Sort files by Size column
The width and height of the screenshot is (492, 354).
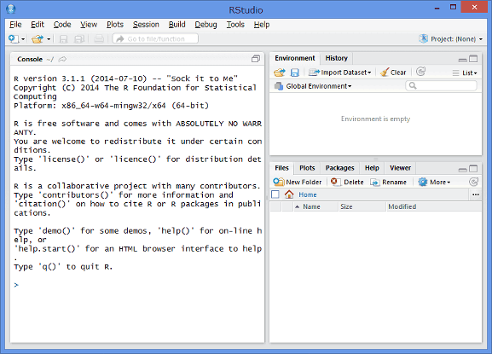pos(362,206)
